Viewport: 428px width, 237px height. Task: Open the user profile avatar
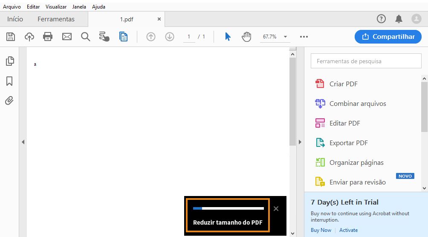(x=416, y=19)
